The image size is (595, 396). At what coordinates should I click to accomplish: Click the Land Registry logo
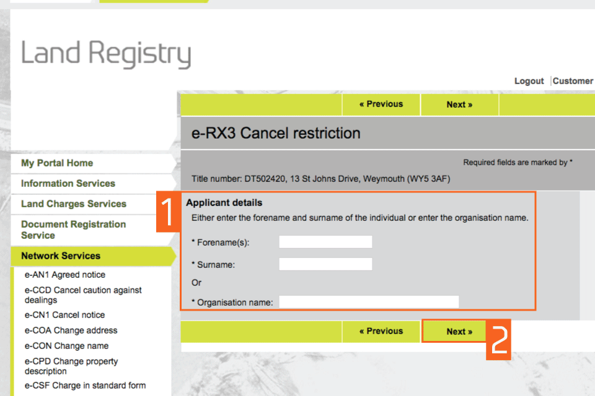click(106, 54)
